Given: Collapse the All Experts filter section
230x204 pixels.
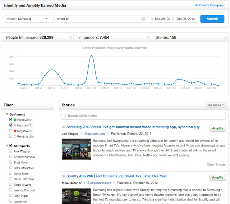Looking at the screenshot, I should (7, 146).
